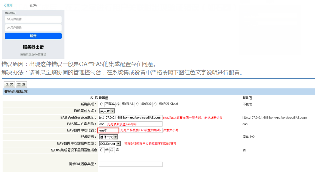
Task: Open the database type dropdown showing SQLServer
Action: (x=110, y=144)
